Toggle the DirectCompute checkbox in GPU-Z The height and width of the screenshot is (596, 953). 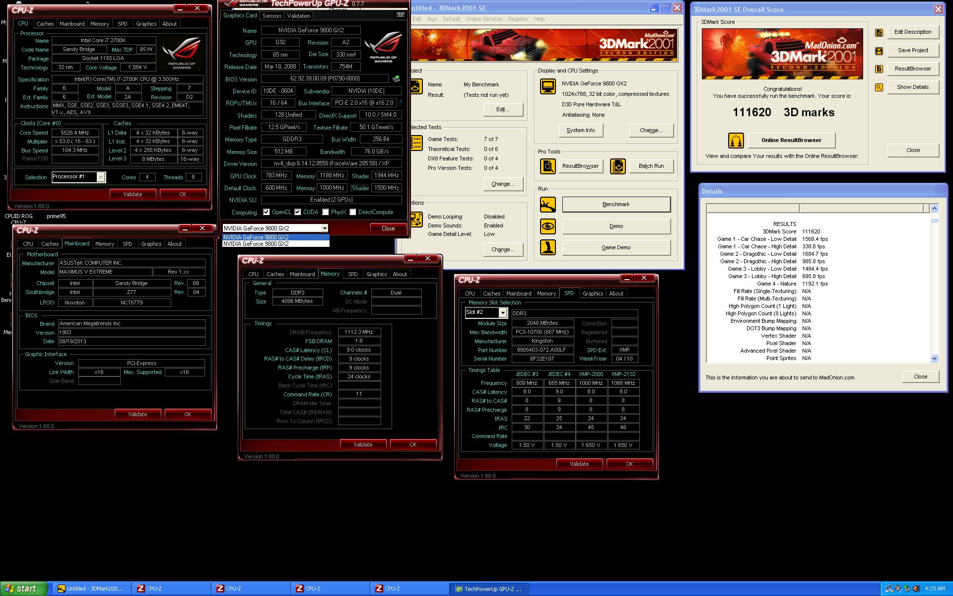point(353,212)
